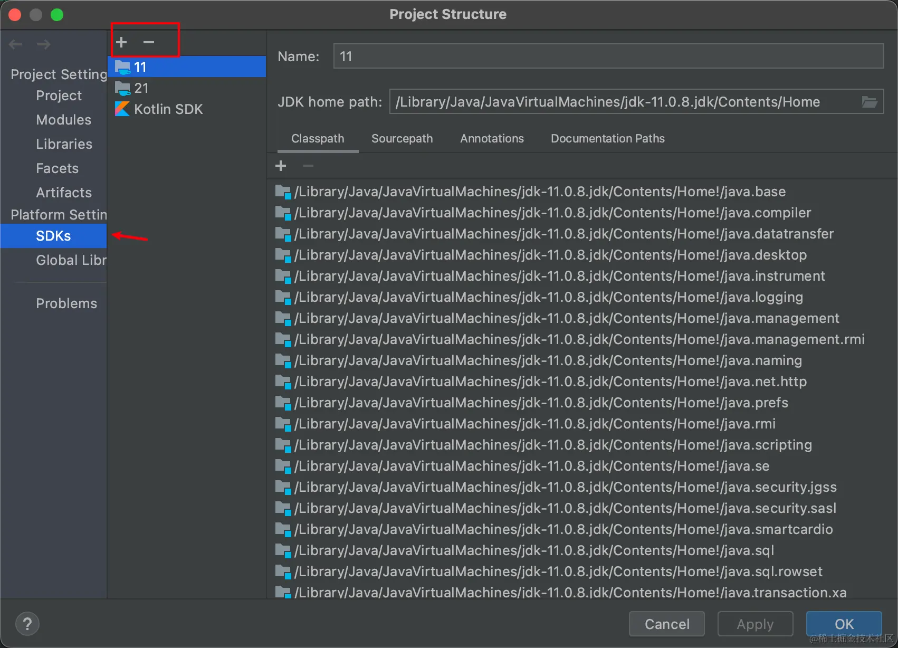This screenshot has height=648, width=898.
Task: Switch to the Annotations tab
Action: tap(492, 139)
